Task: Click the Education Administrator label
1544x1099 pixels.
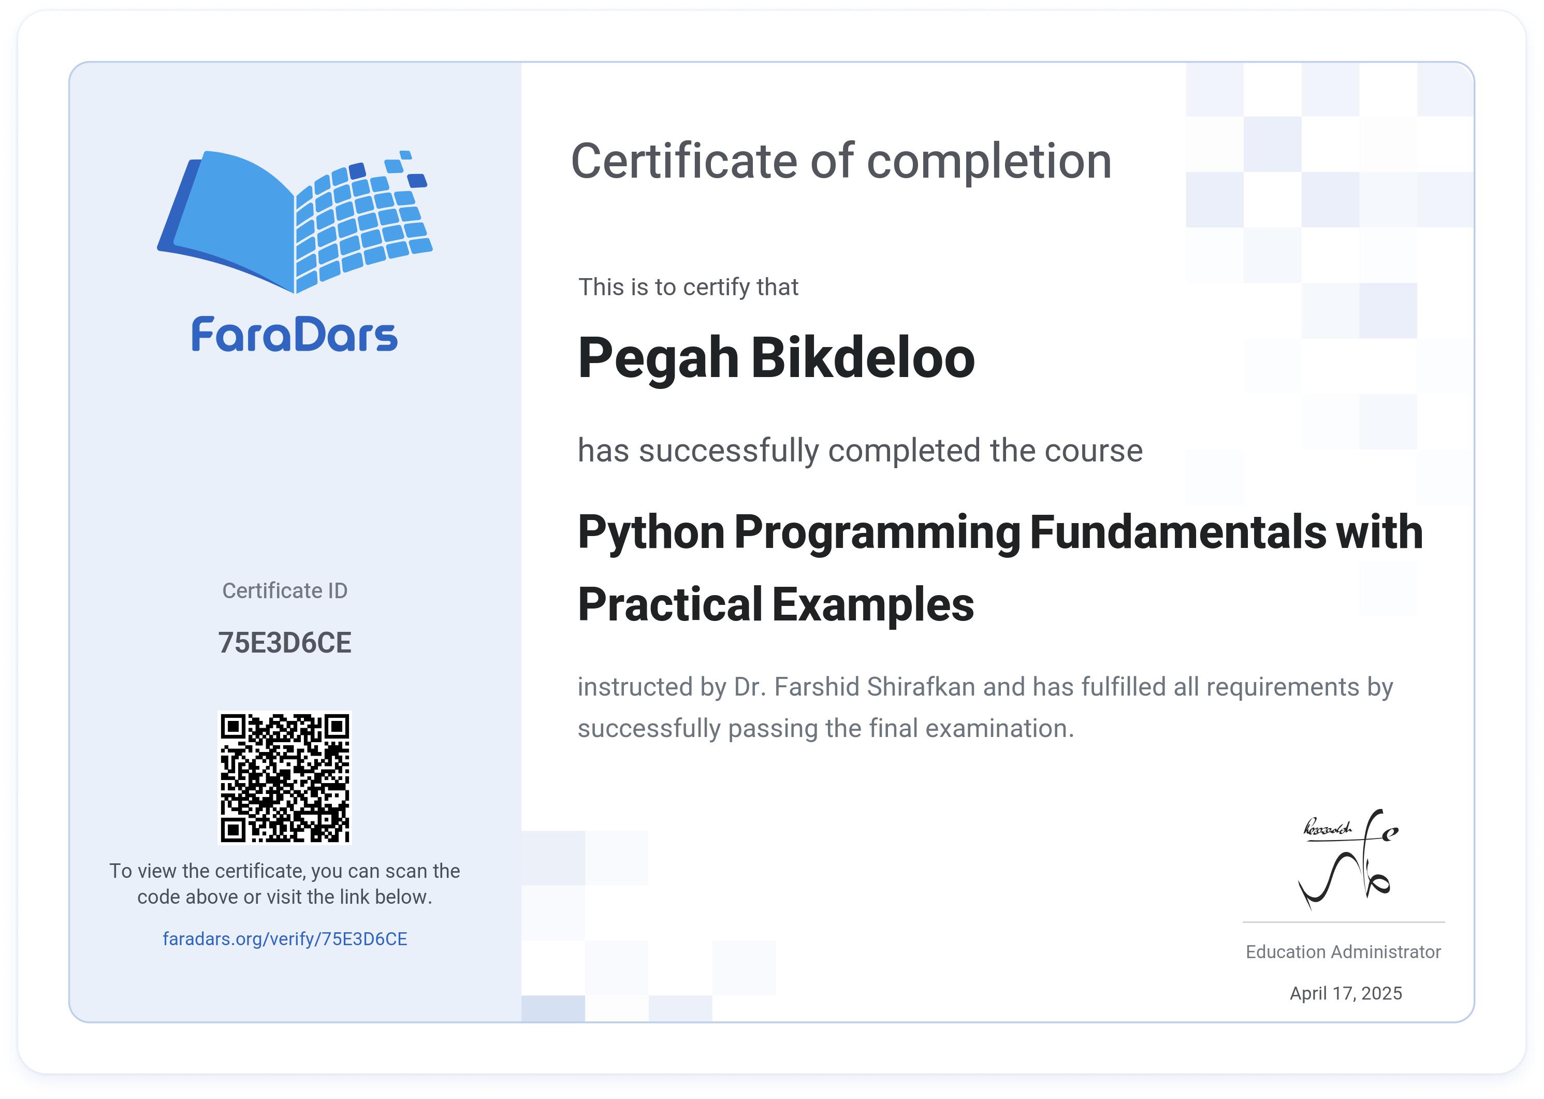Action: [1343, 952]
